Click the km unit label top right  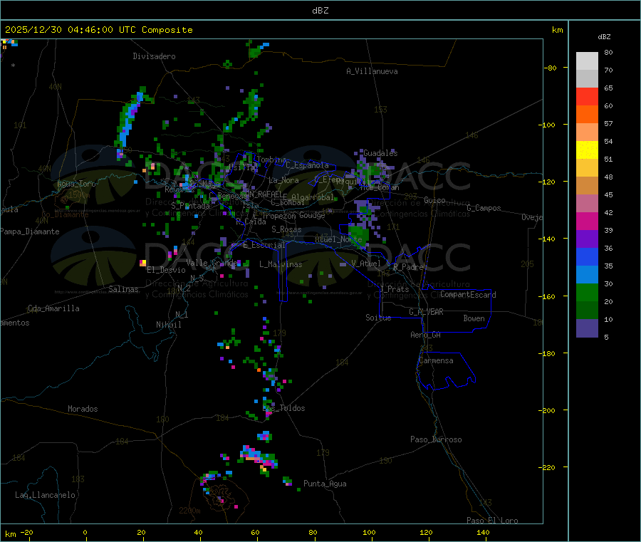(x=557, y=30)
